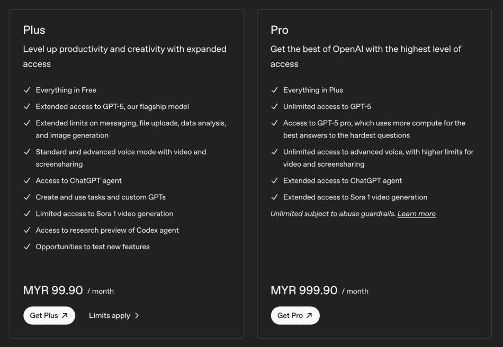
Task: Click the checkmark beside Unlimited access to GPT-5
Action: [x=274, y=106]
